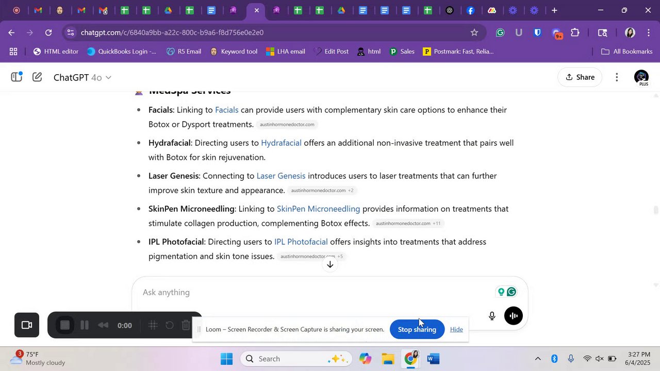660x371 pixels.
Task: Open the SkinPen Microneedling link
Action: (x=318, y=209)
